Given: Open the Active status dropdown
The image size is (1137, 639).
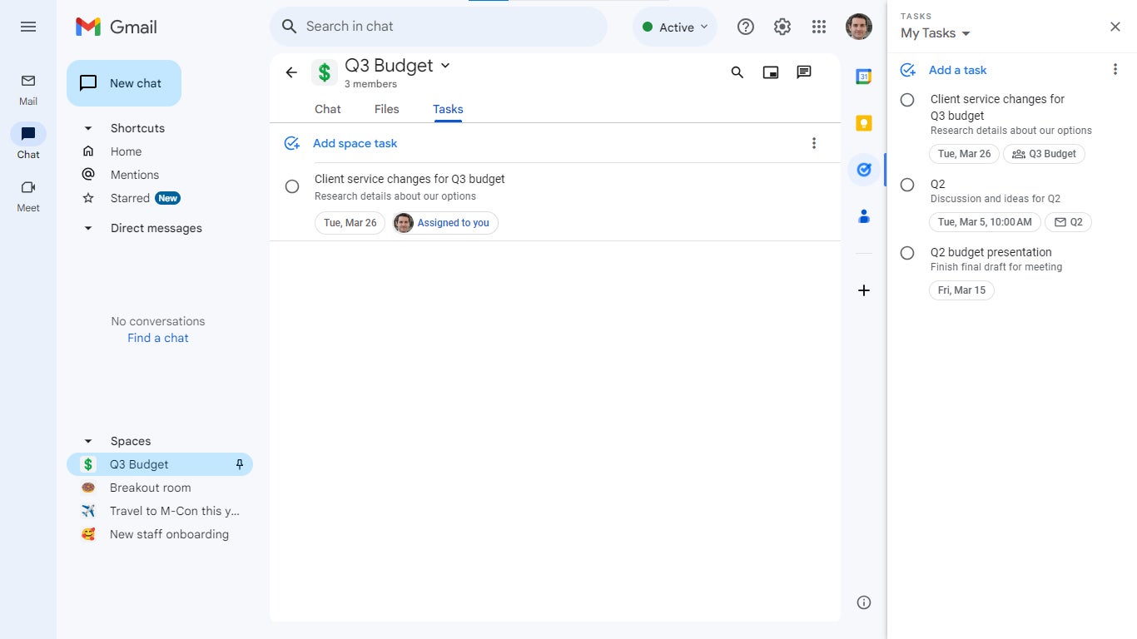Looking at the screenshot, I should tap(675, 27).
